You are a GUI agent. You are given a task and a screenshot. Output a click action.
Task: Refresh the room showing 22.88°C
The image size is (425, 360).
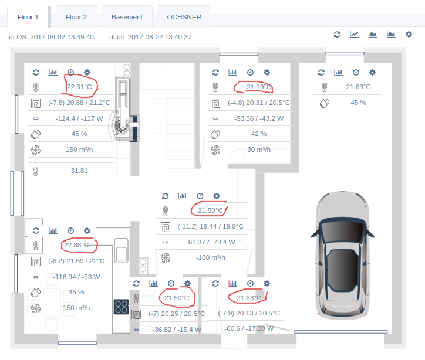(x=36, y=231)
